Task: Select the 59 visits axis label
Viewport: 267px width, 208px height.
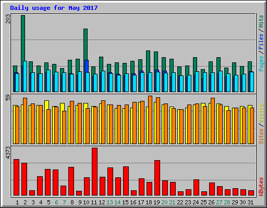Action: point(8,97)
